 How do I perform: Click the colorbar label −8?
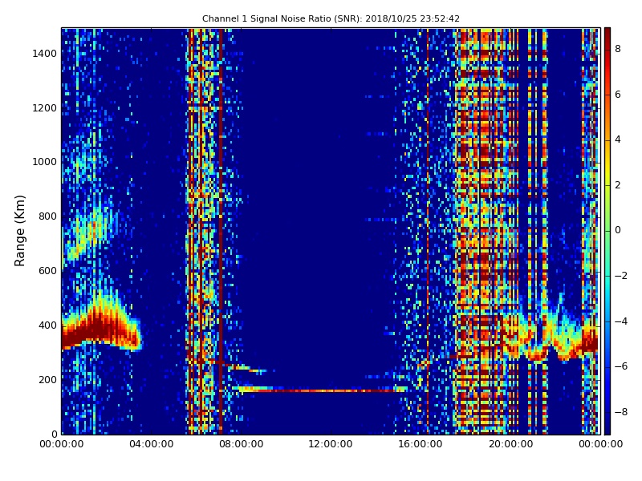621,411
